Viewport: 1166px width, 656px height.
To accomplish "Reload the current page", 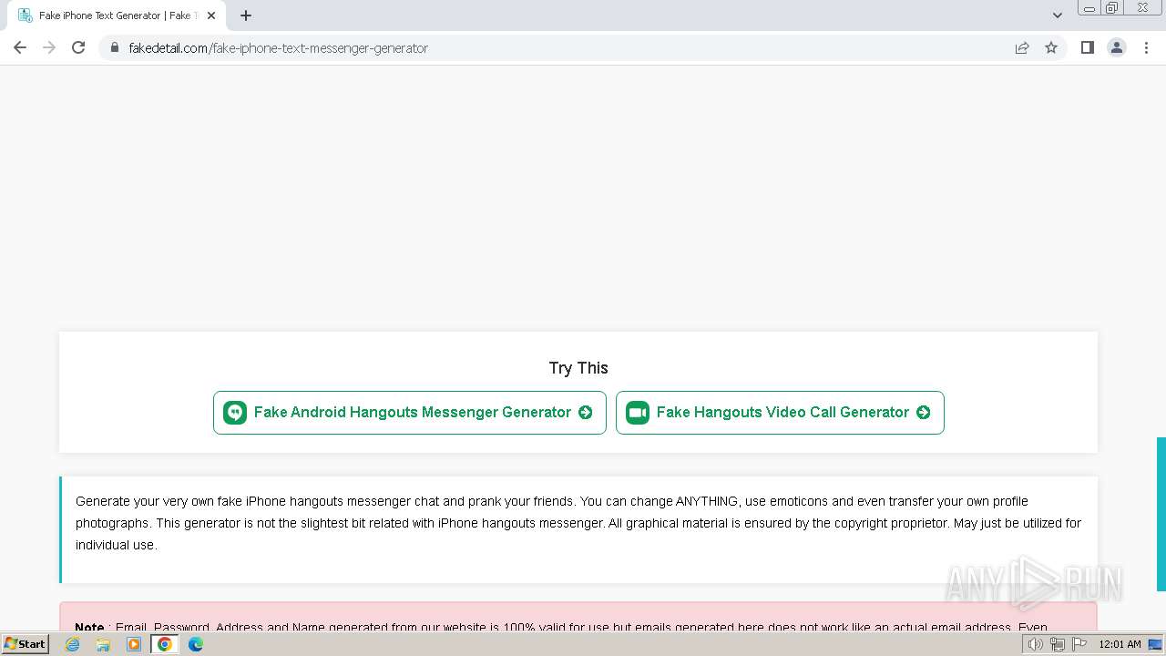I will [78, 47].
